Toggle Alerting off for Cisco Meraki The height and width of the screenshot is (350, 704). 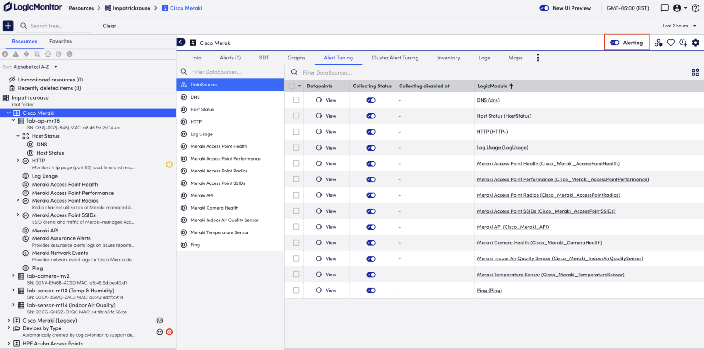coord(614,42)
